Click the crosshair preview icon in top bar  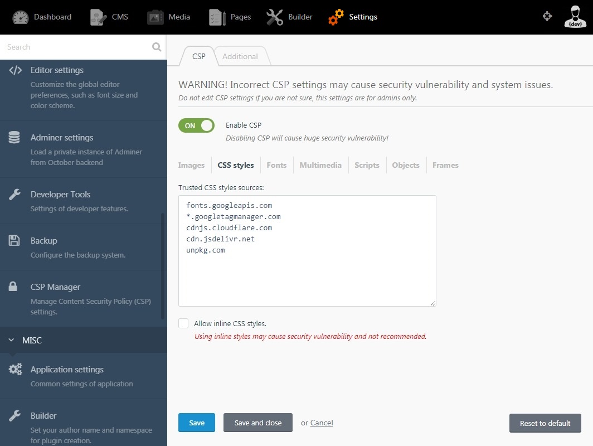coord(547,16)
